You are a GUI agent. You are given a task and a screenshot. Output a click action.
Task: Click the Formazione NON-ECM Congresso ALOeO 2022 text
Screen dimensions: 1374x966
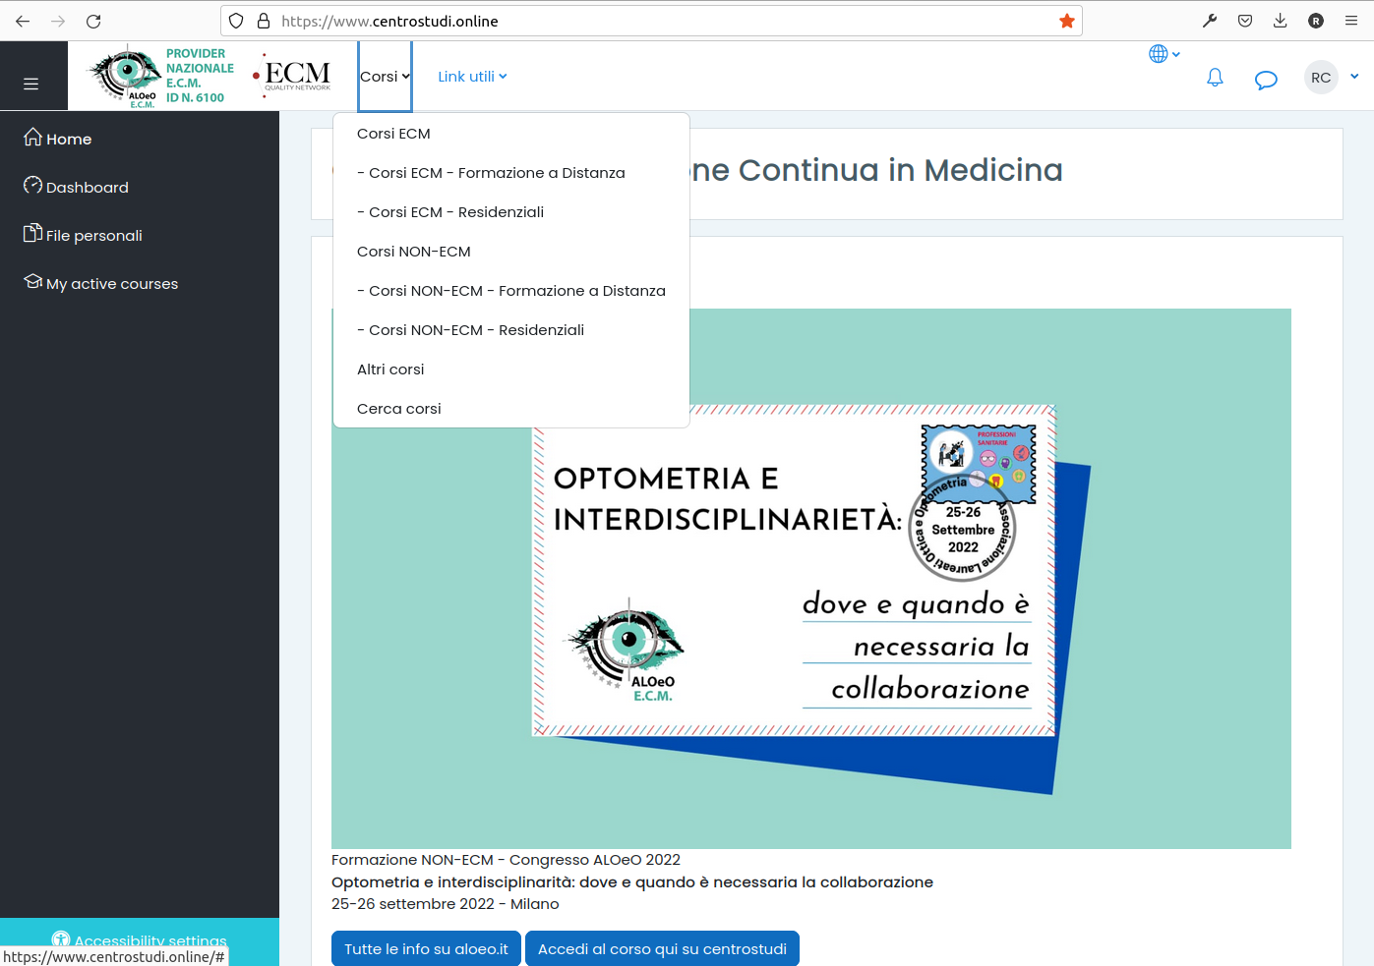[506, 860]
